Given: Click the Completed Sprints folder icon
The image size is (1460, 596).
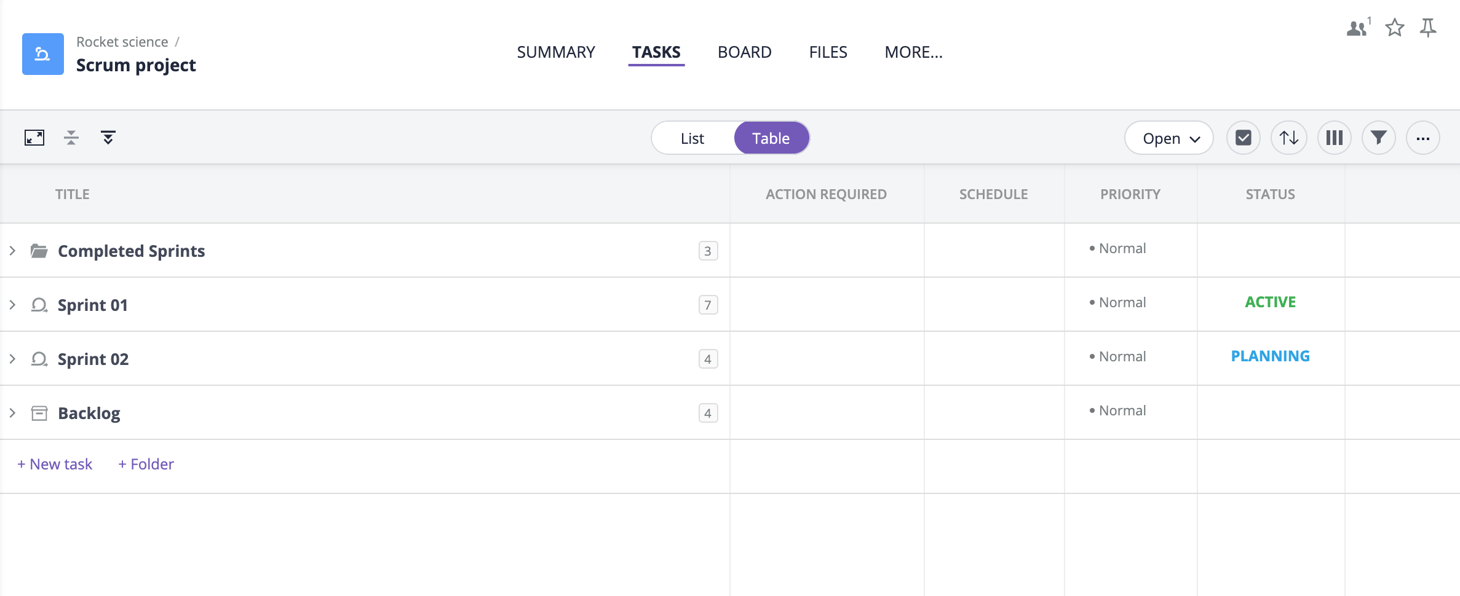Looking at the screenshot, I should tap(39, 251).
